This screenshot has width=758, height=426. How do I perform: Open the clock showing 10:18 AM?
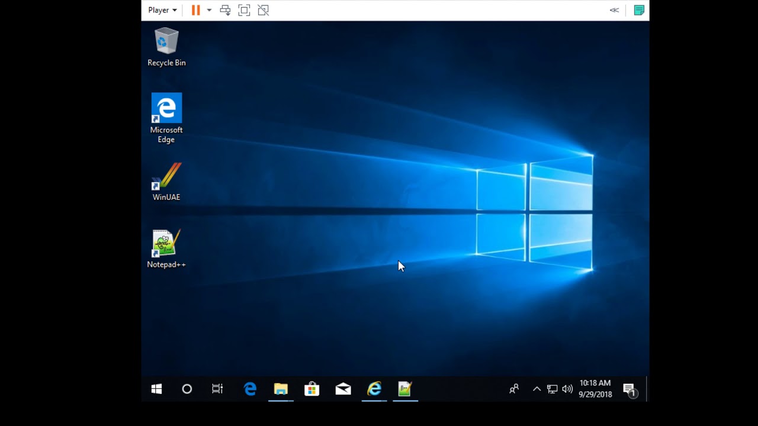595,389
